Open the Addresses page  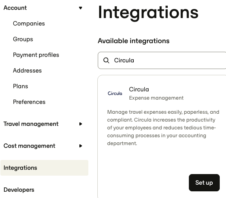[27, 71]
